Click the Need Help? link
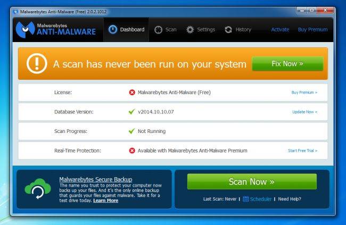 click(290, 199)
